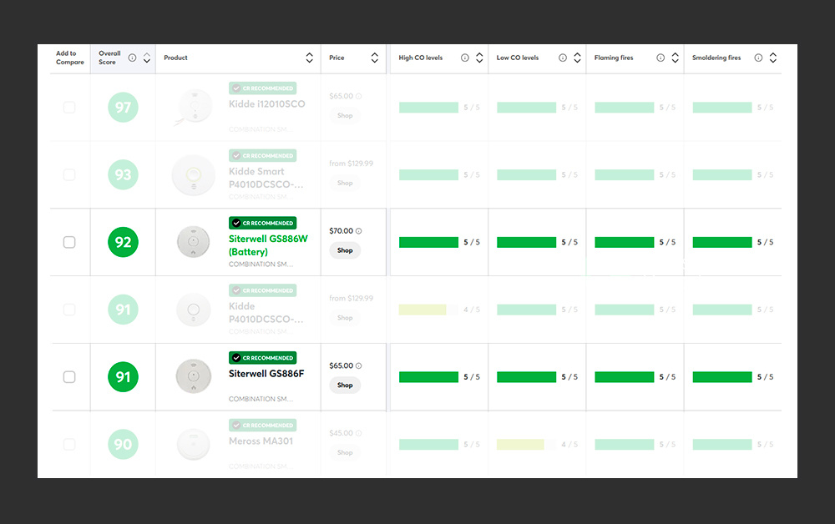
Task: Click the 90 overall score circle
Action: pos(123,444)
